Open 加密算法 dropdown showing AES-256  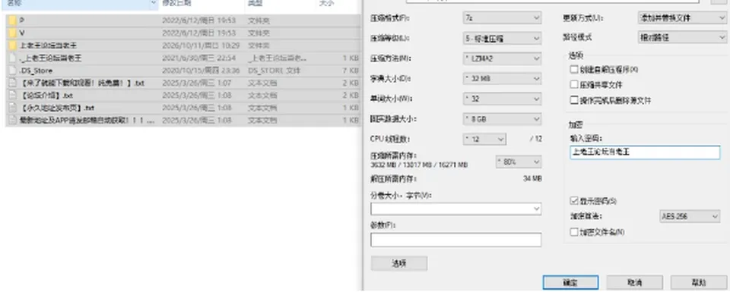[x=690, y=216]
